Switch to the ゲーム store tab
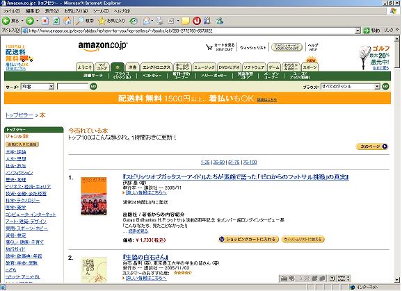Image resolution: width=402 pixels, height=291 pixels. click(274, 67)
